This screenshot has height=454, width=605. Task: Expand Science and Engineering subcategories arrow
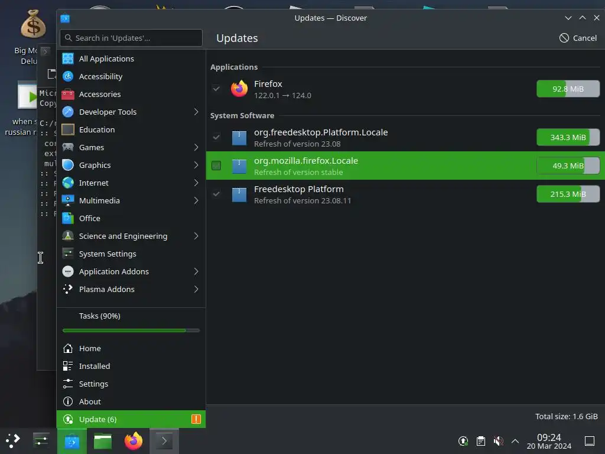196,236
